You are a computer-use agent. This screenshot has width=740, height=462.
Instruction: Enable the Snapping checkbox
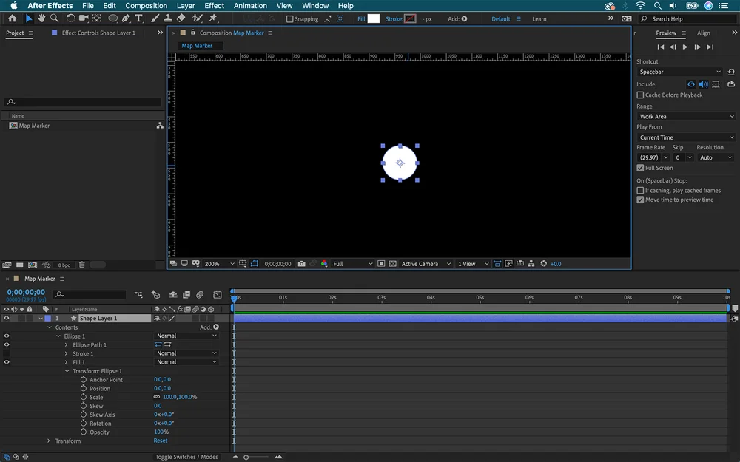289,19
